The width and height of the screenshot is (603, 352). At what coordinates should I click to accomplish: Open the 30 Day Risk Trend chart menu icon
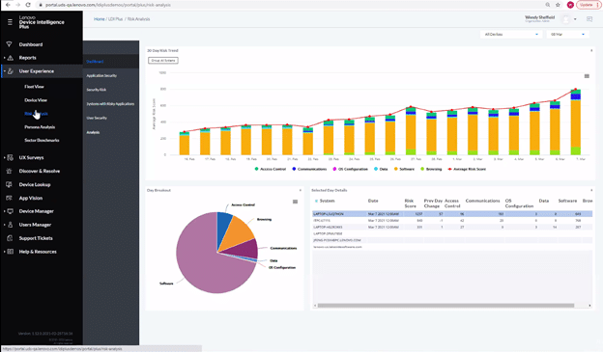point(587,76)
